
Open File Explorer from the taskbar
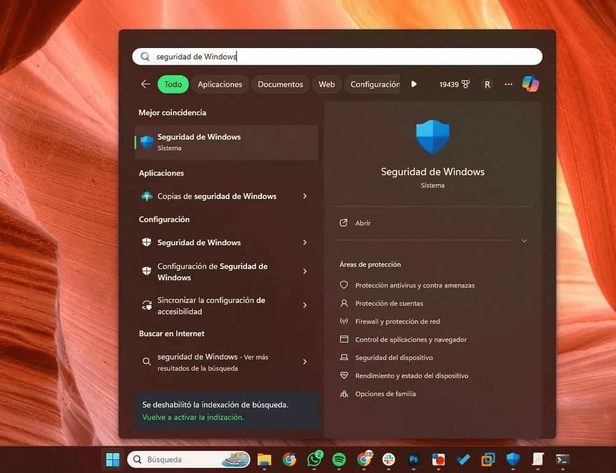(x=264, y=459)
